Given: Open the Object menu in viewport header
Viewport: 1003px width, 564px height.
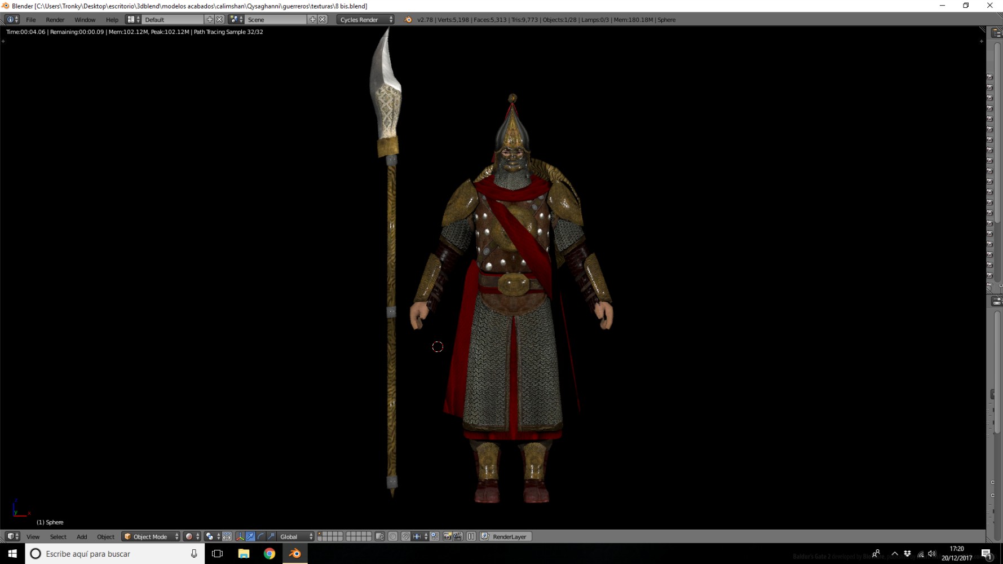Looking at the screenshot, I should tap(105, 537).
